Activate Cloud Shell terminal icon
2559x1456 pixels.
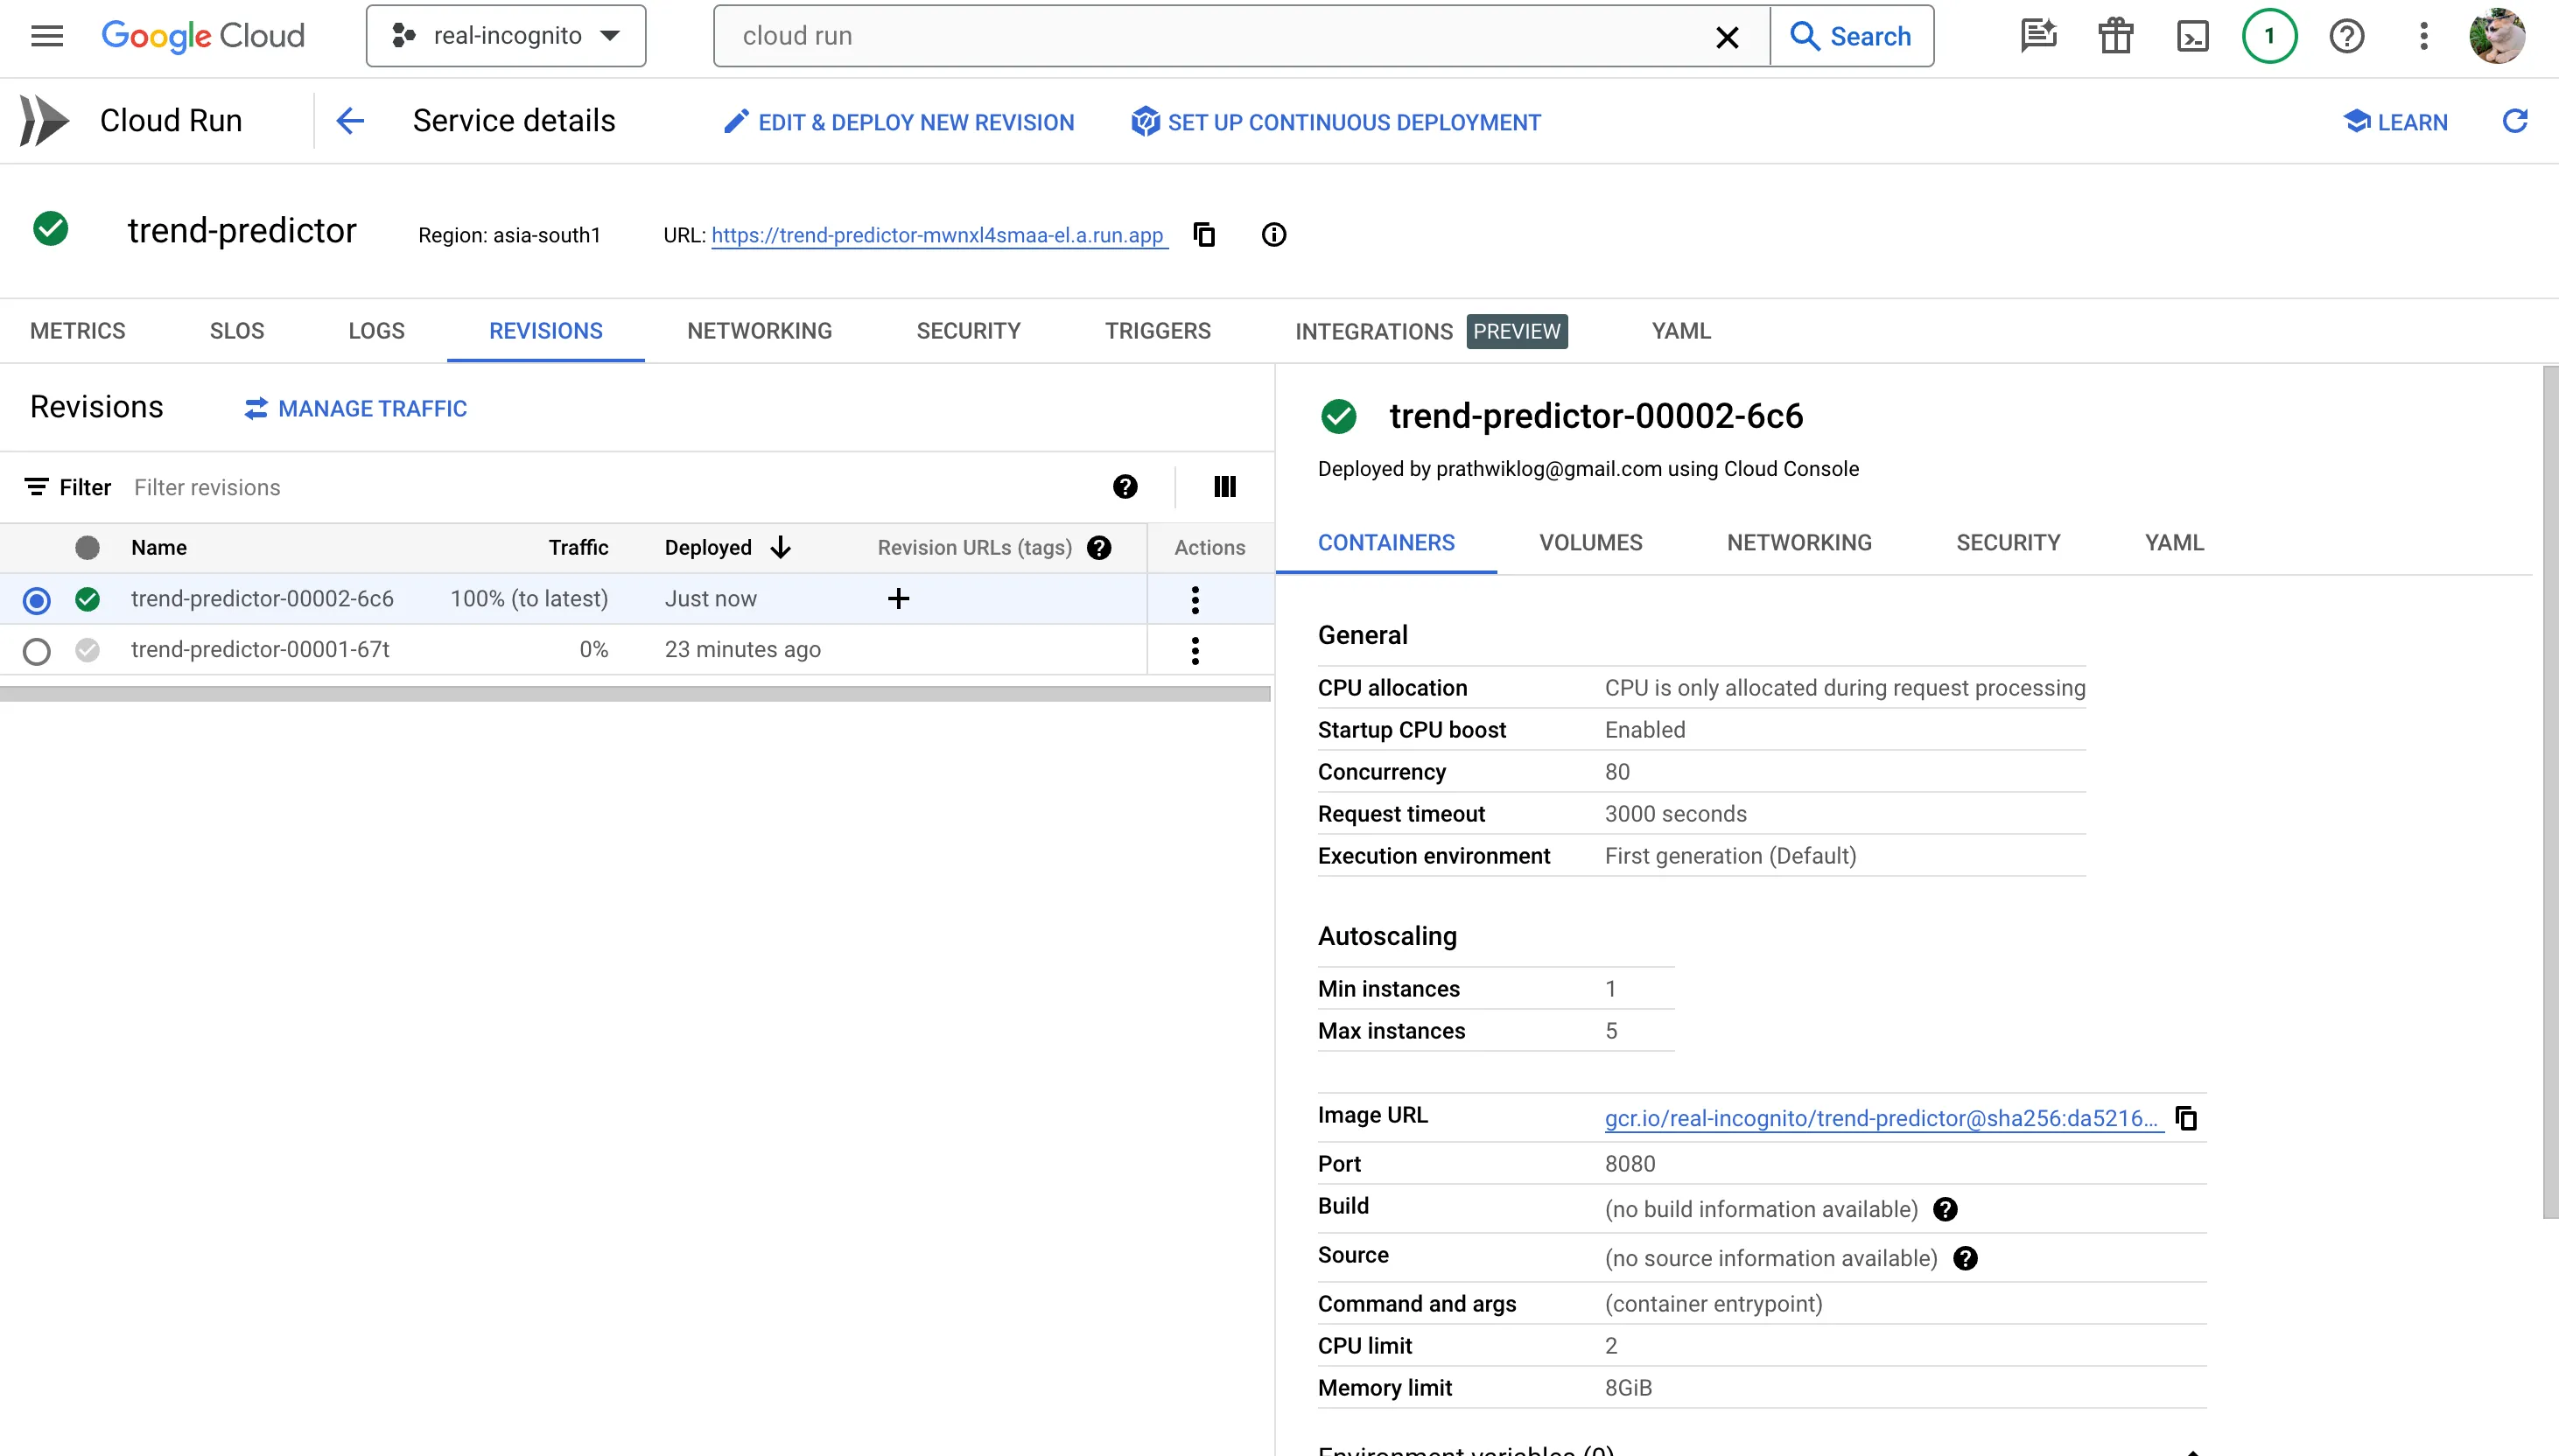click(x=2191, y=36)
